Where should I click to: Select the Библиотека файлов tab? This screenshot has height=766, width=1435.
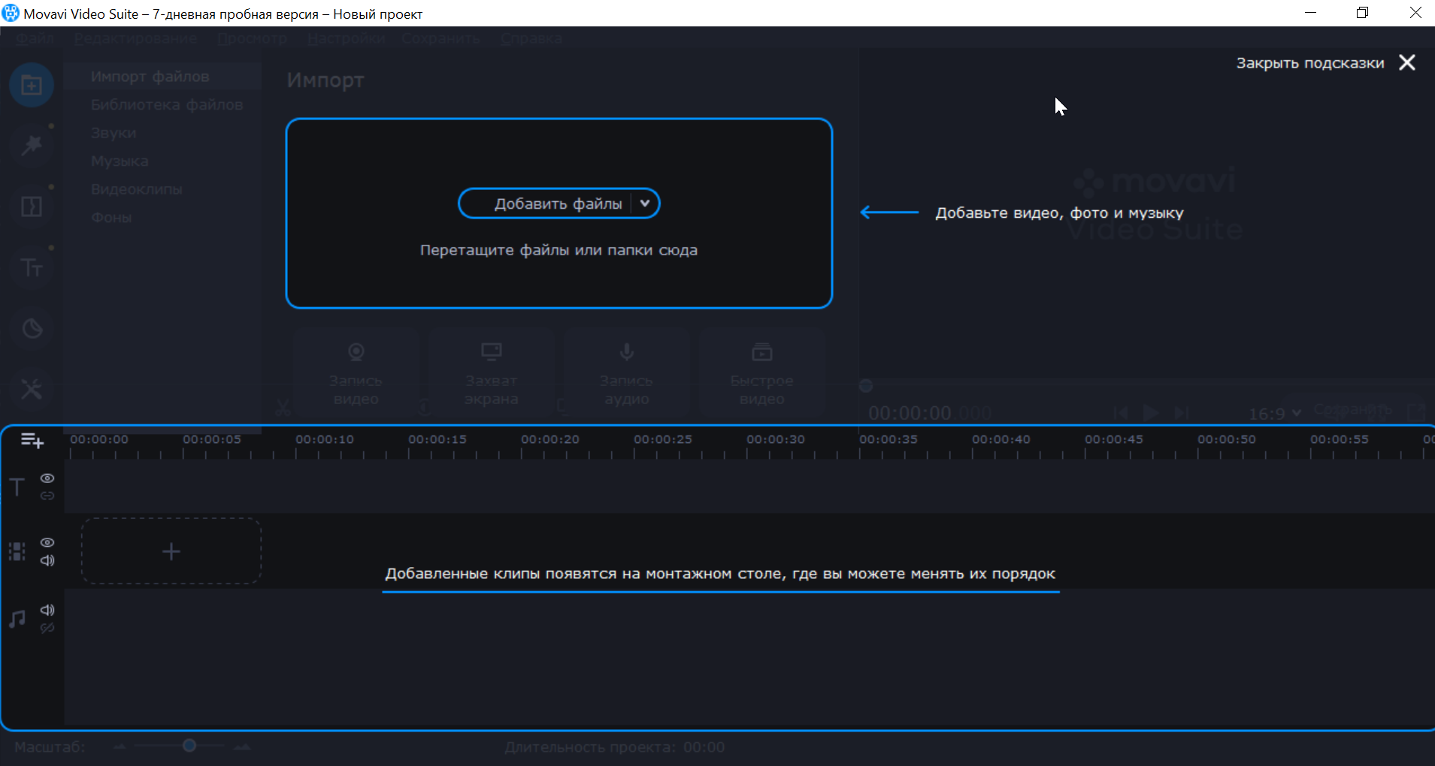tap(163, 104)
